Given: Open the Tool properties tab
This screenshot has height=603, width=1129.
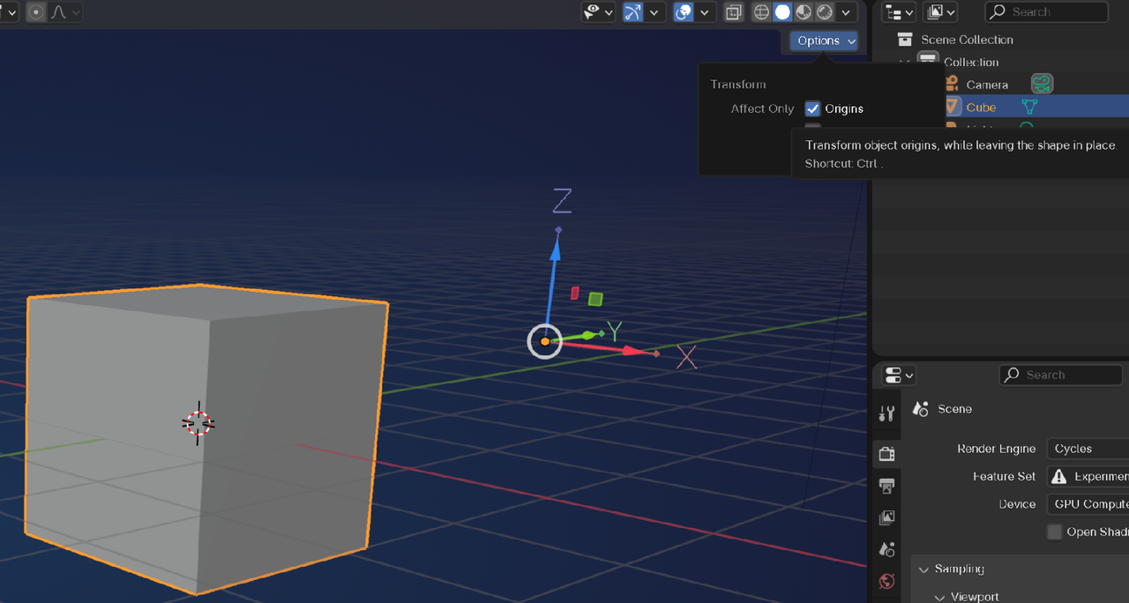Looking at the screenshot, I should 887,414.
